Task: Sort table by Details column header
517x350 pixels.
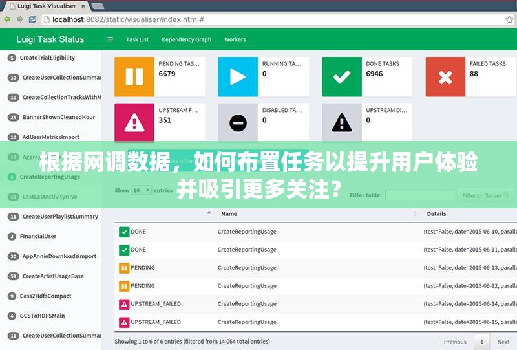Action: tap(436, 213)
